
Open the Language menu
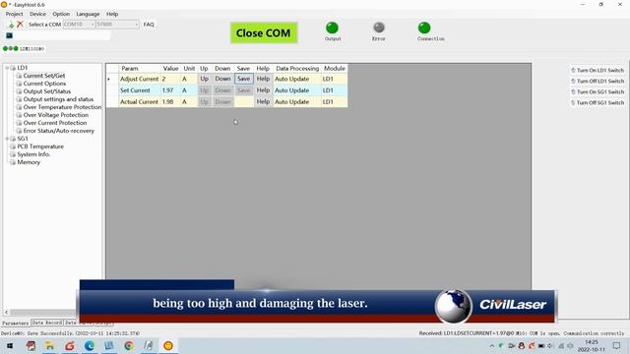coord(88,14)
